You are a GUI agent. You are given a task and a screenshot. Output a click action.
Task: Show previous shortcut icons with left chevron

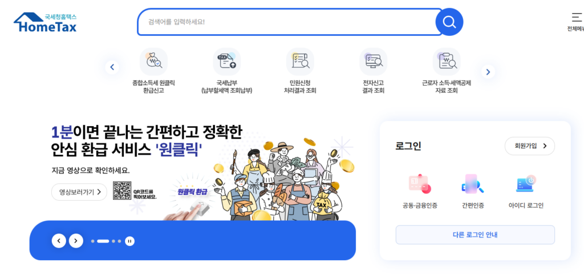coord(112,67)
